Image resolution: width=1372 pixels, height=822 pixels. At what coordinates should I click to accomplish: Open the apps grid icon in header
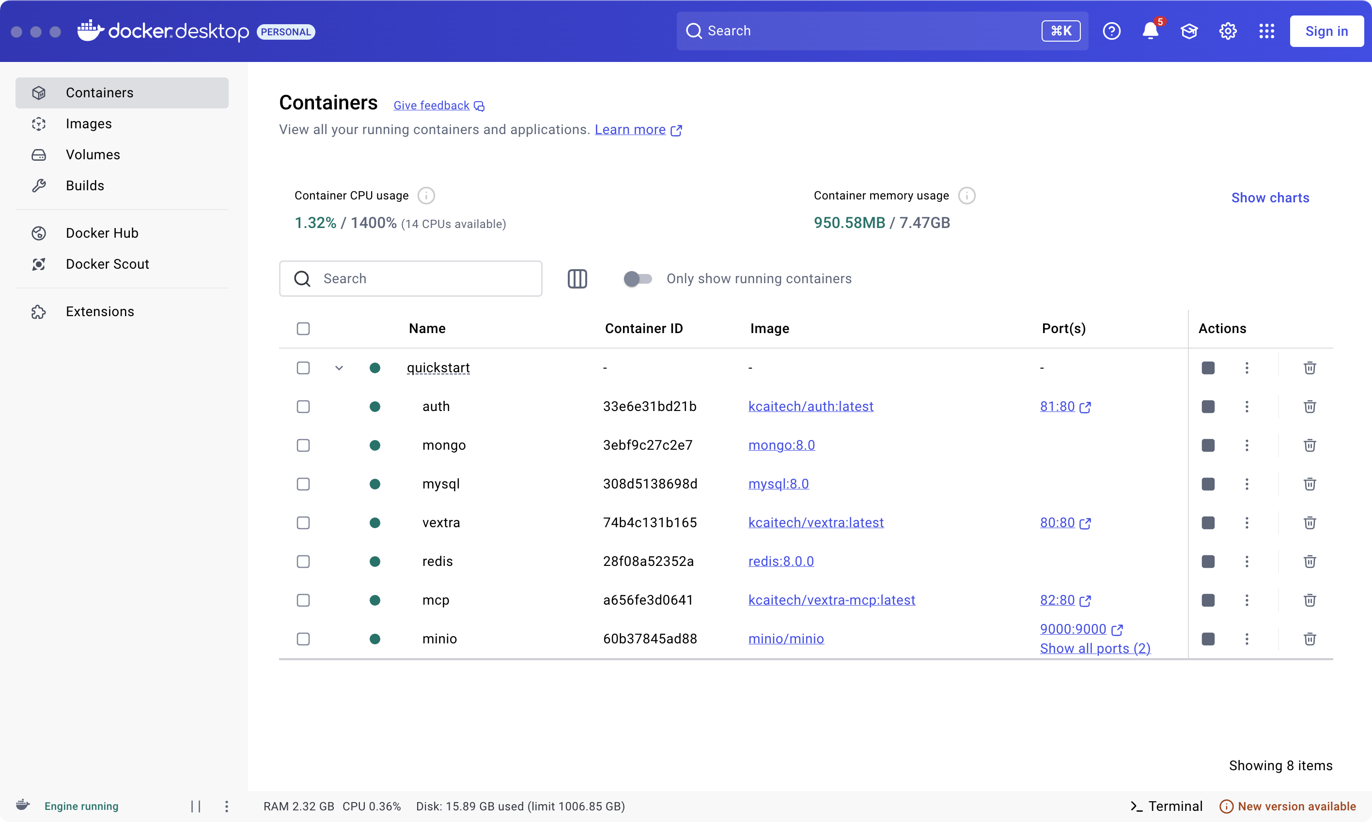pyautogui.click(x=1267, y=31)
